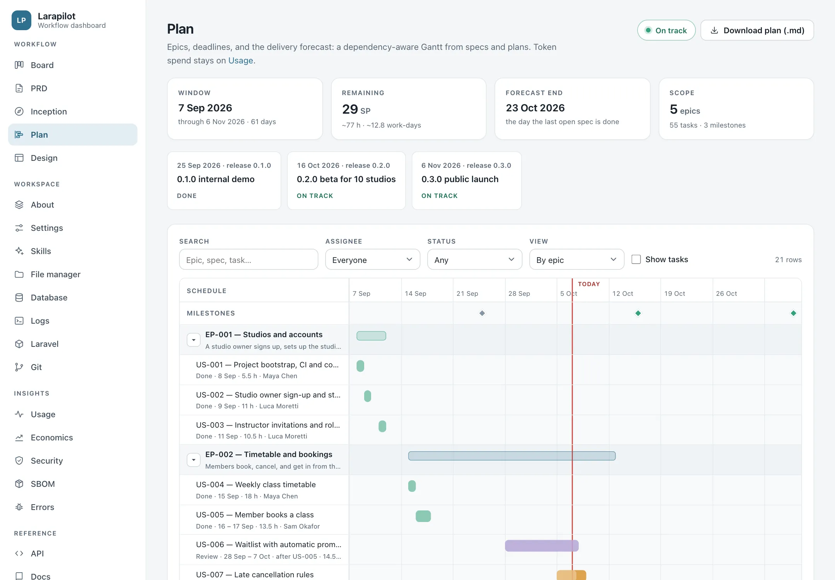
Task: Click the EP-002 blue Gantt bar
Action: click(x=512, y=456)
